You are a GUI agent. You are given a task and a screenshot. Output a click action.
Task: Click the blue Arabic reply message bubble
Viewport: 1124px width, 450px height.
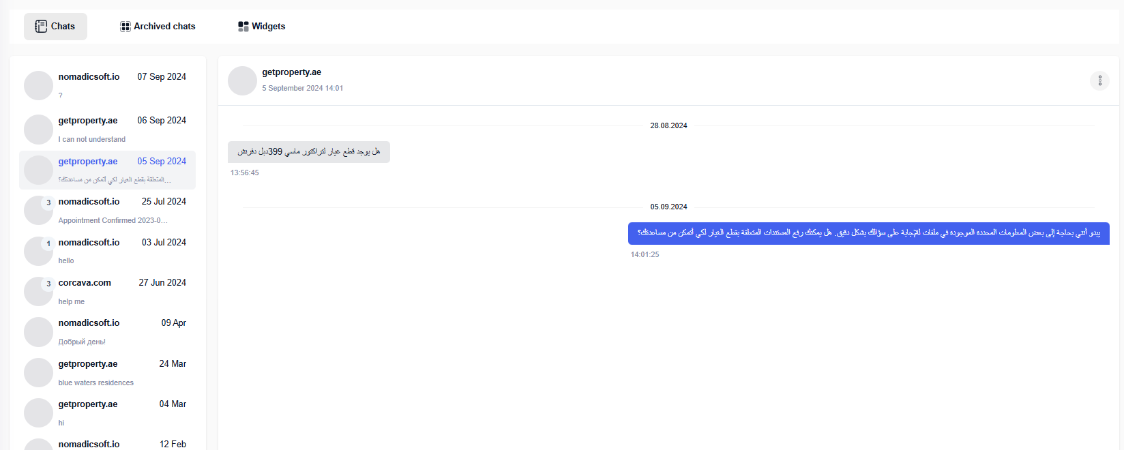tap(868, 233)
